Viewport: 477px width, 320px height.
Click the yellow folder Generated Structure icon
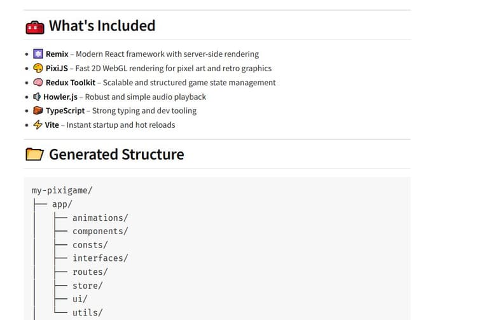point(35,154)
